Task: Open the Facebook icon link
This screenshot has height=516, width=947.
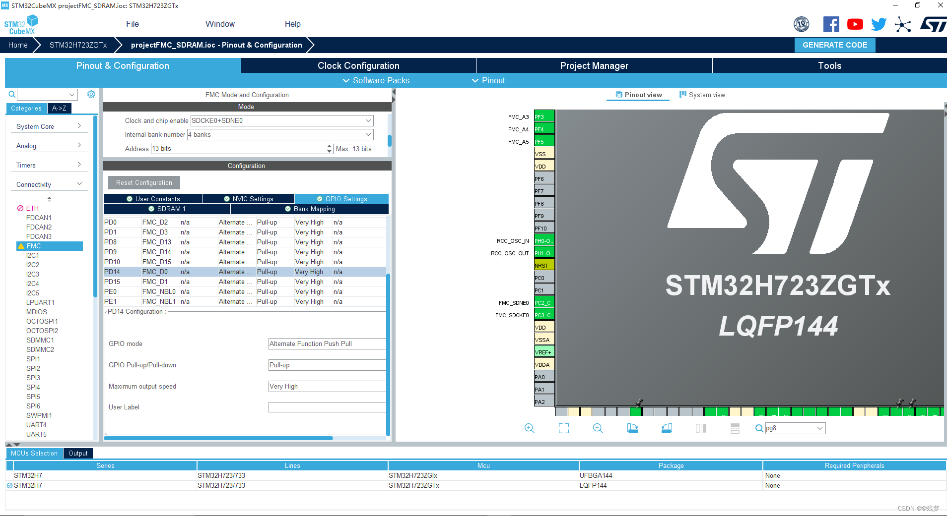Action: (831, 24)
